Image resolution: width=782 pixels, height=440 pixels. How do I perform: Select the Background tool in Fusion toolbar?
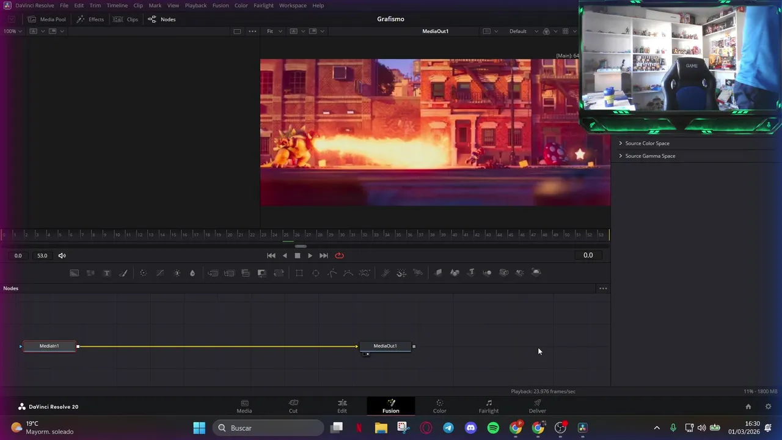[75, 273]
